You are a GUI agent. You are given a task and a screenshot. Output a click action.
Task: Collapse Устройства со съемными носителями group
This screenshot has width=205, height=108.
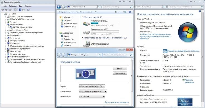pos(82,38)
